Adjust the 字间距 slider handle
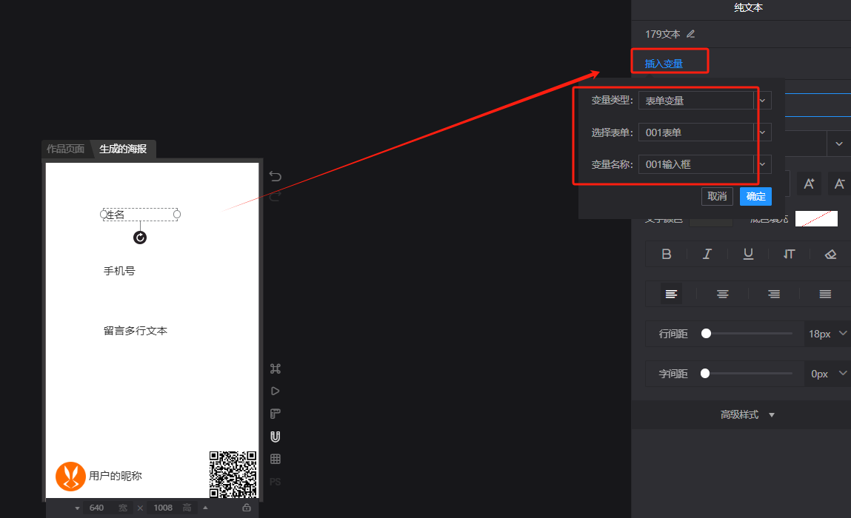Screen dimensions: 851x518 pos(705,373)
